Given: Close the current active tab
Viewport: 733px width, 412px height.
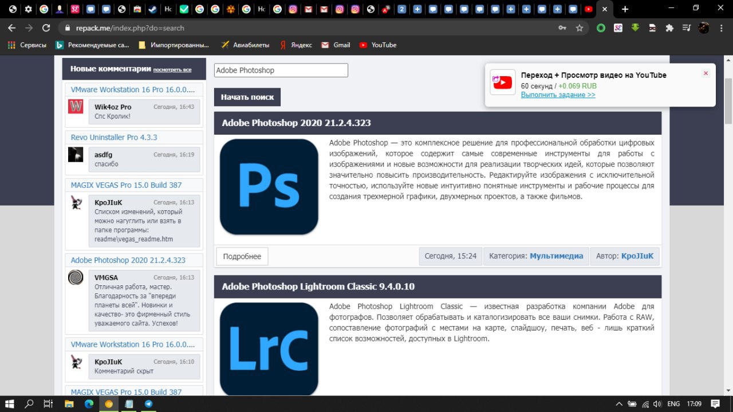Looking at the screenshot, I should click(604, 9).
